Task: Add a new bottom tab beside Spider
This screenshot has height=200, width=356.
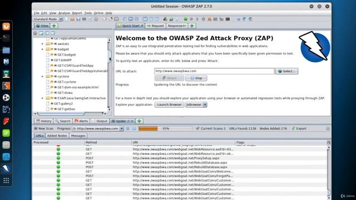Action: coord(139,121)
